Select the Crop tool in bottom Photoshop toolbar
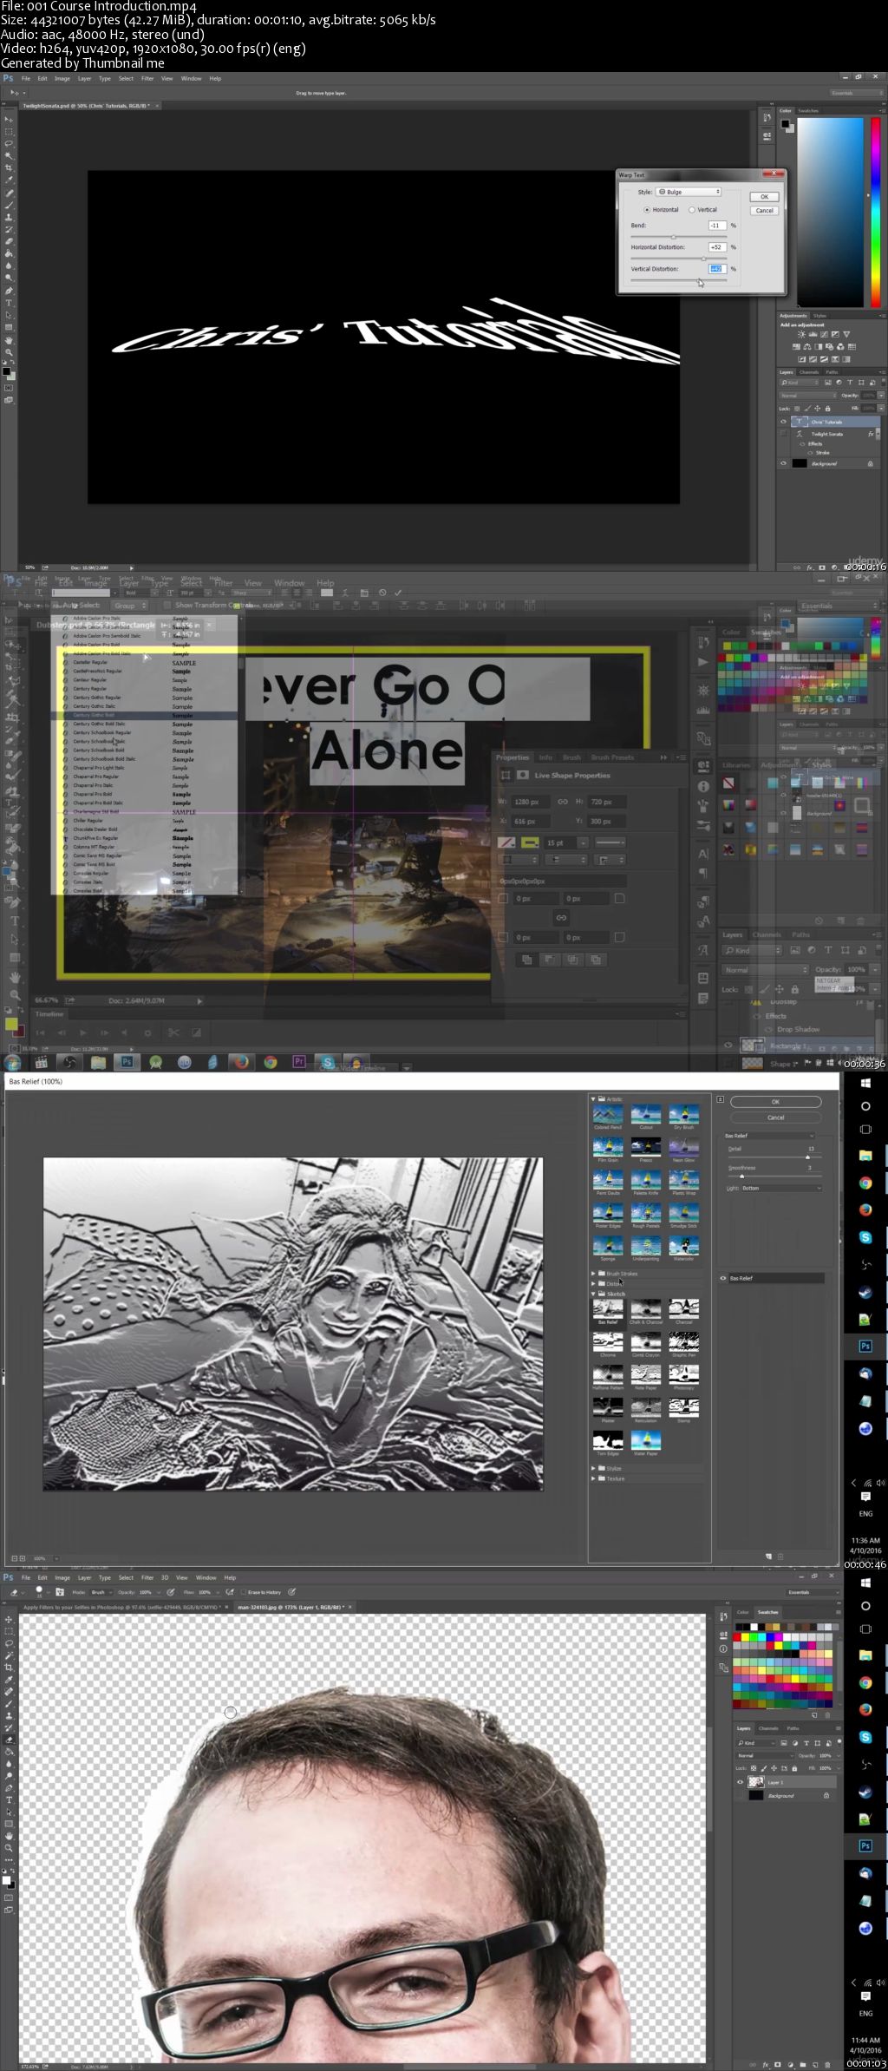The image size is (888, 2071). [x=9, y=1667]
